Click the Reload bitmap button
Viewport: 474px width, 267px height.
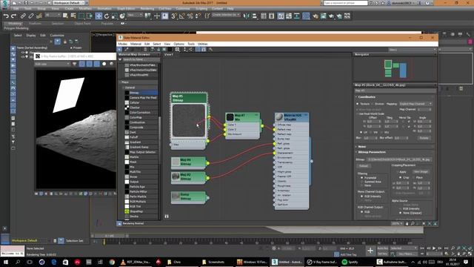pos(364,166)
